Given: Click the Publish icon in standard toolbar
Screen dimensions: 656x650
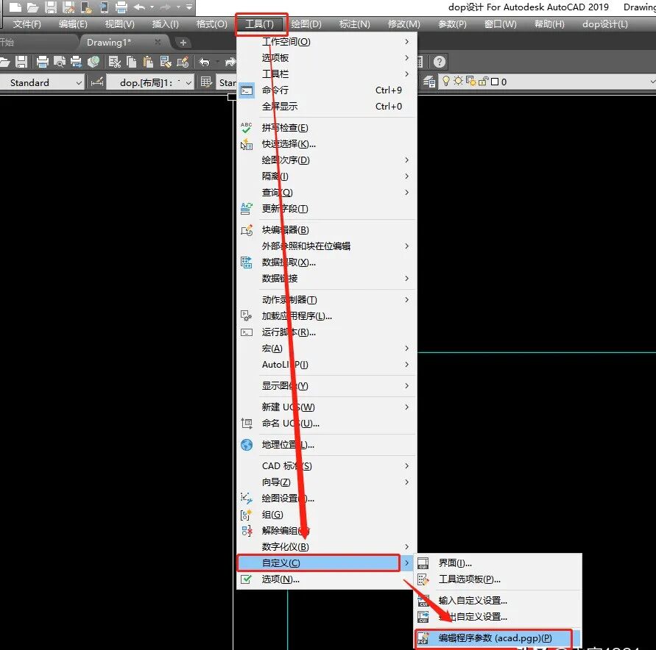Looking at the screenshot, I should point(76,62).
